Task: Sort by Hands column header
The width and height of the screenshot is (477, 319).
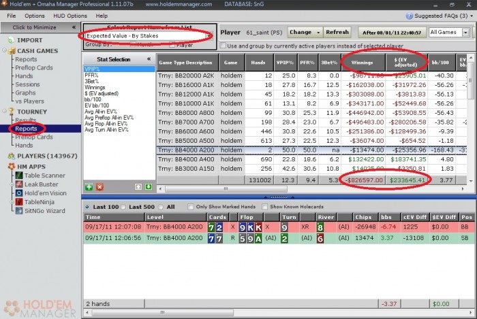Action: click(x=258, y=63)
